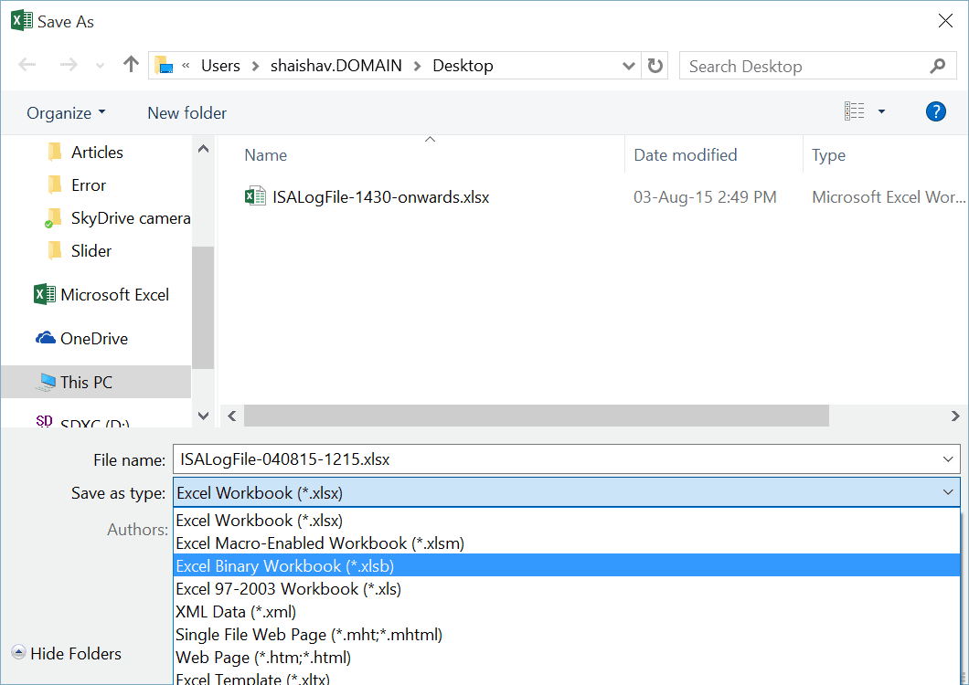Go up one folder level
Screen dimensions: 969x685
point(131,64)
